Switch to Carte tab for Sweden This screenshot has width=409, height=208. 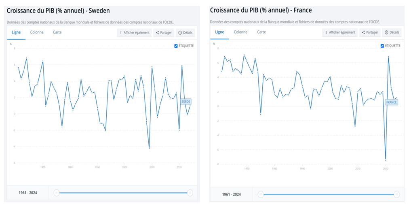[57, 32]
